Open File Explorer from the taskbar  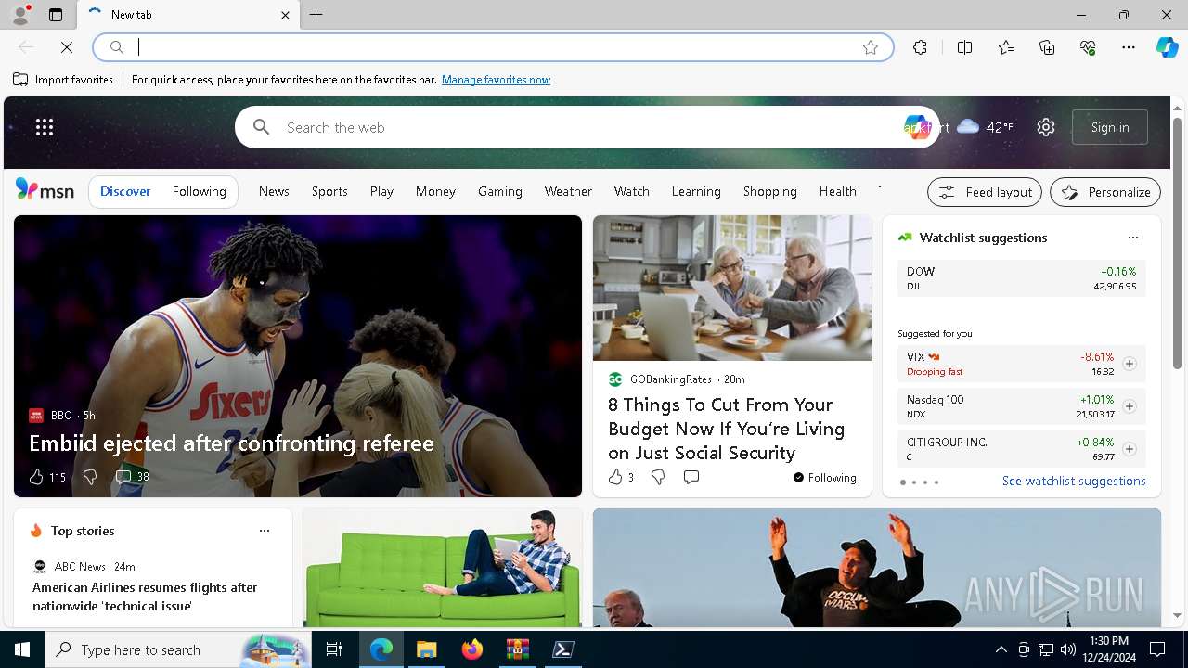click(x=426, y=649)
